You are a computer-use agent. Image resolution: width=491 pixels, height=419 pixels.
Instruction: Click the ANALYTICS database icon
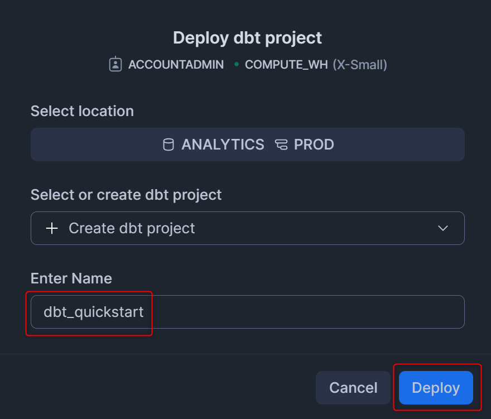(169, 145)
